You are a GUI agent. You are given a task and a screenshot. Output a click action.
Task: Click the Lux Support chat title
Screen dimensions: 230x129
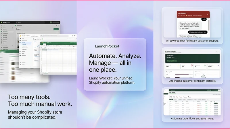coord(182,13)
